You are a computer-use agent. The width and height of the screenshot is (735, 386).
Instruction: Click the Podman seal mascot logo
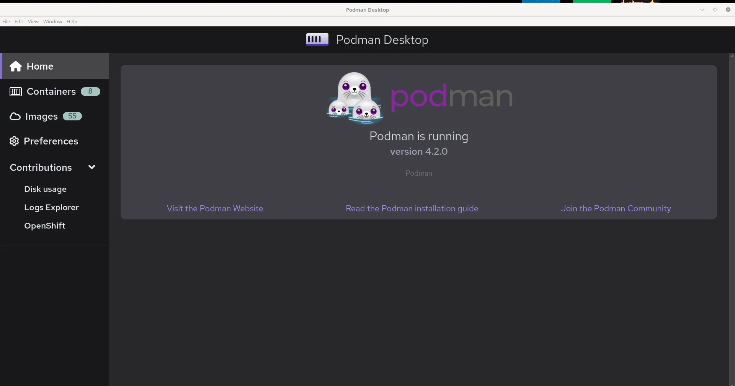(x=353, y=97)
